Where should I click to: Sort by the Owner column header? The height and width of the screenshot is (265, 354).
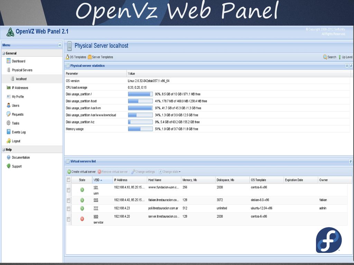(x=333, y=180)
